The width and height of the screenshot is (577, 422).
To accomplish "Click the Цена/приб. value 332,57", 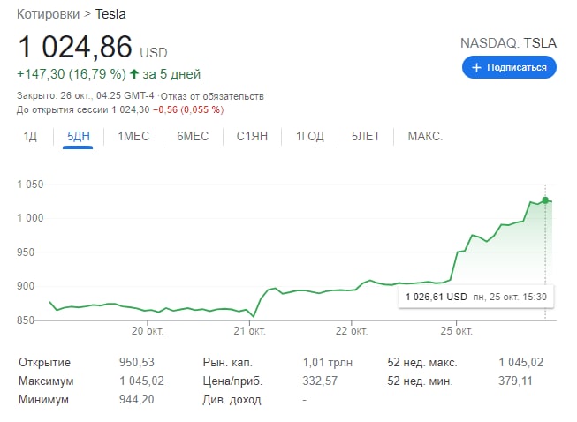I will click(x=320, y=381).
